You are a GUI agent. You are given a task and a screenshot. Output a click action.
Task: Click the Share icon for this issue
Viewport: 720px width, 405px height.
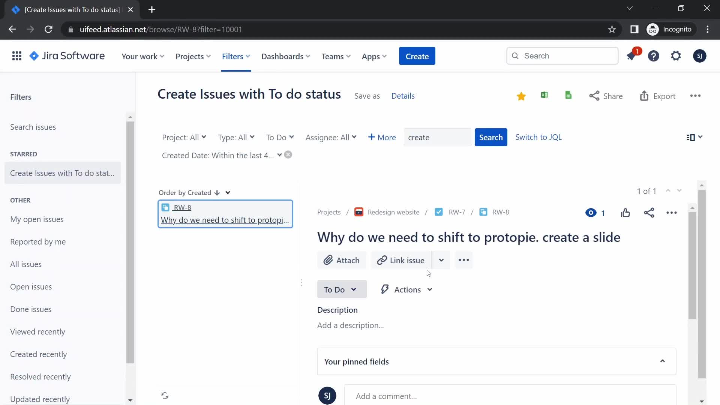[x=649, y=212]
